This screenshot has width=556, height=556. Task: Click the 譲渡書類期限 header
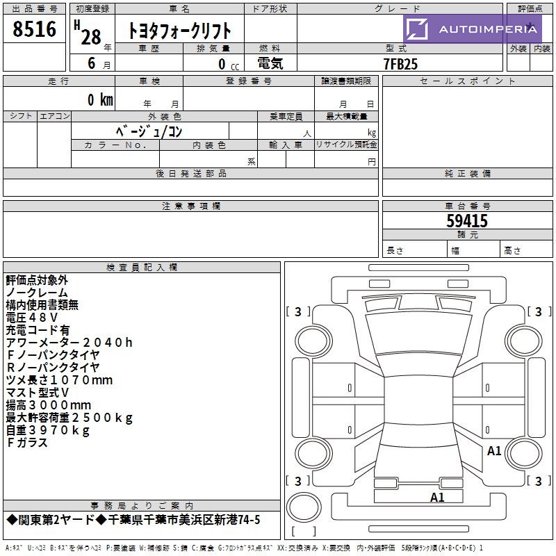(346, 81)
